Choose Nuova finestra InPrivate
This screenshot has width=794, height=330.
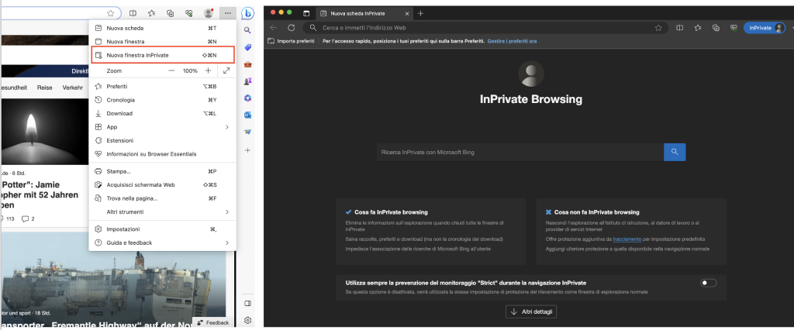[x=162, y=55]
